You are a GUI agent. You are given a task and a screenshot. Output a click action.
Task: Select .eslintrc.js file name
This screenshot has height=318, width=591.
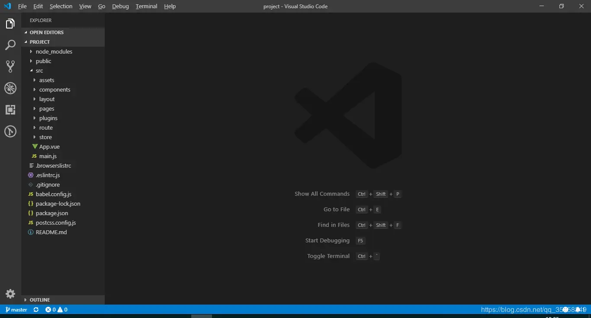48,175
